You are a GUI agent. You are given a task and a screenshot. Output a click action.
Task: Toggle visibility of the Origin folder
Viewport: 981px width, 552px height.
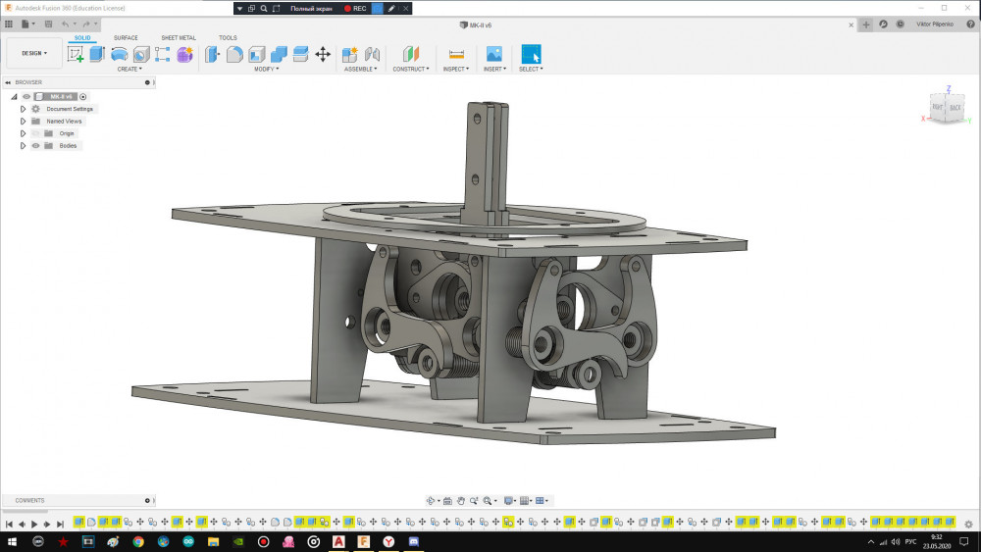(x=35, y=133)
